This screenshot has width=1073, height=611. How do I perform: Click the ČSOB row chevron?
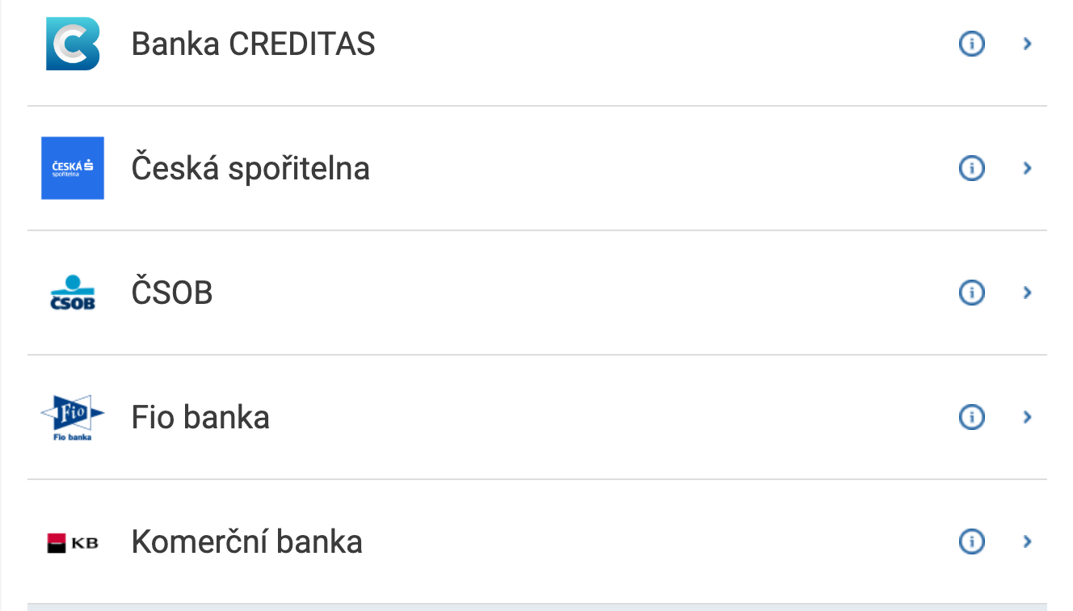(1028, 293)
